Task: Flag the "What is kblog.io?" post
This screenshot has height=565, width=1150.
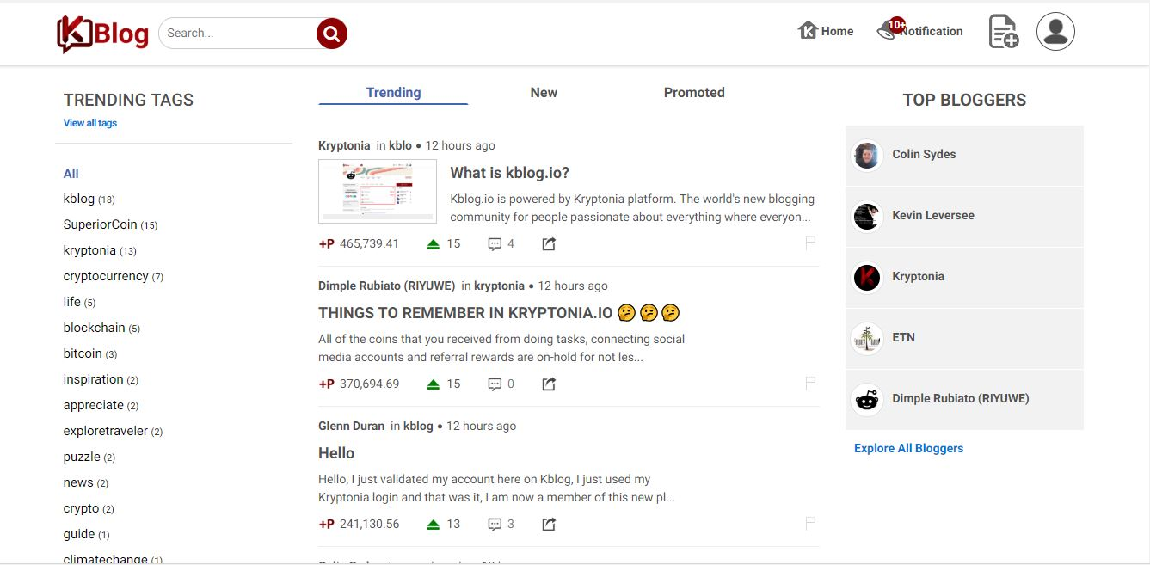Action: tap(810, 243)
